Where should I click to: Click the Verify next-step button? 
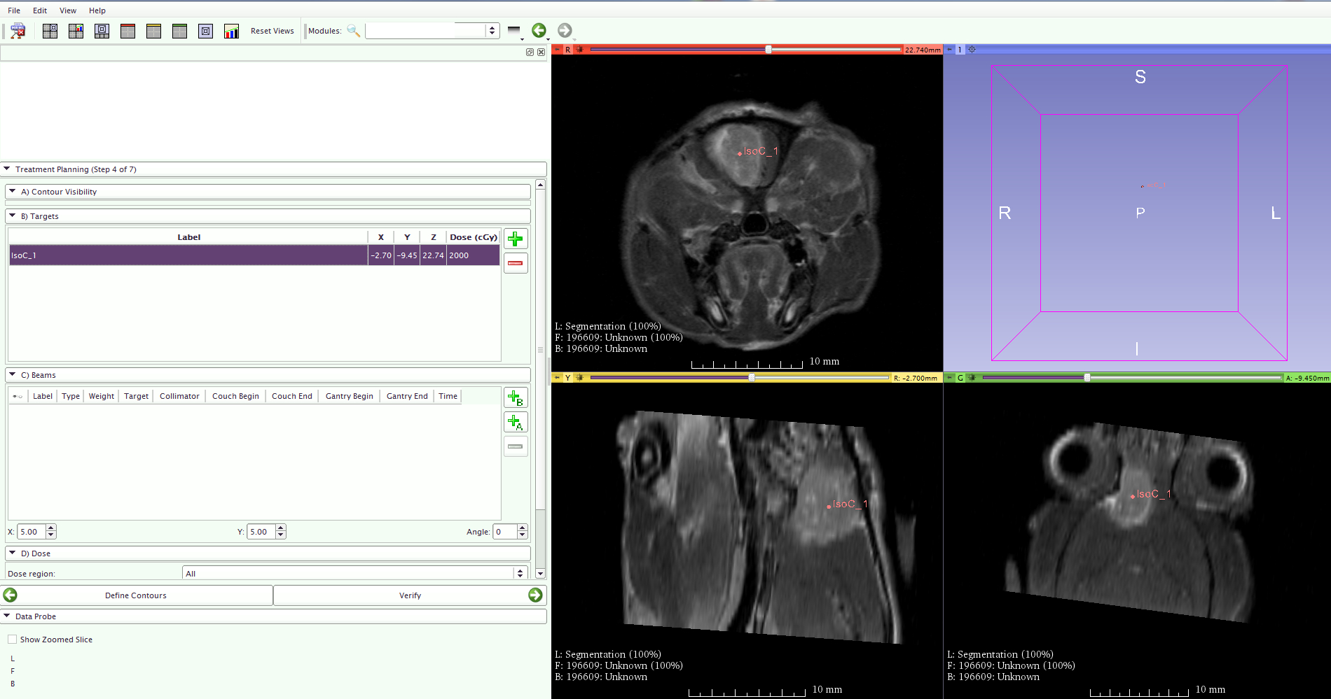pos(410,595)
